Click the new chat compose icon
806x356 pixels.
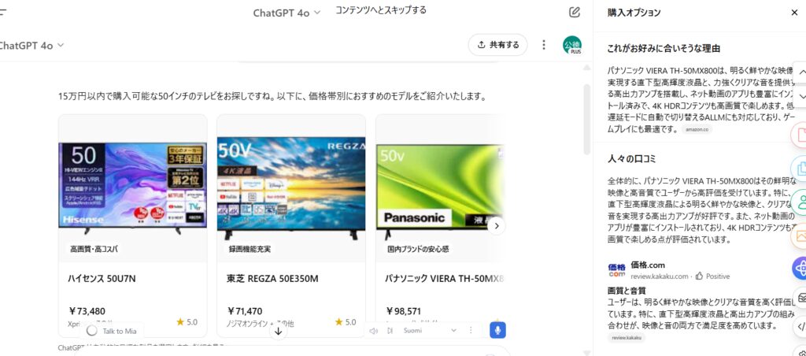click(x=574, y=13)
